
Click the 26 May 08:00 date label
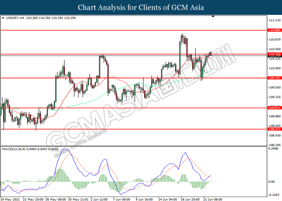click(56, 199)
